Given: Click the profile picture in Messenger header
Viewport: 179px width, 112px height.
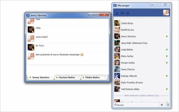Looking at the screenshot, I should (x=166, y=13).
